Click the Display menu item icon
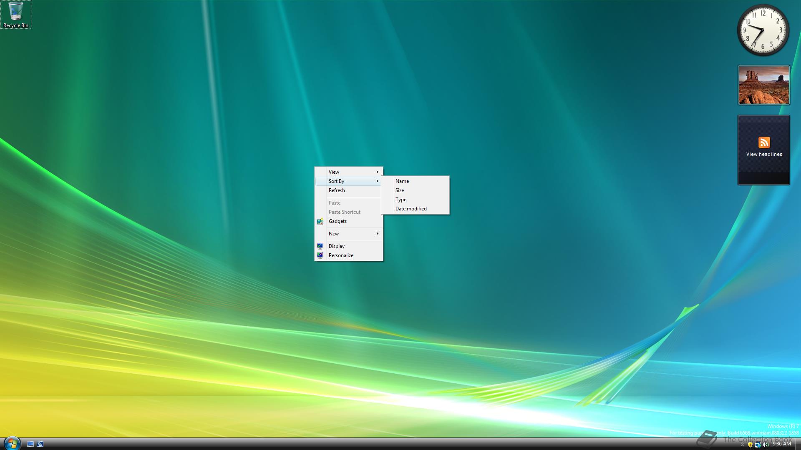 pos(320,246)
